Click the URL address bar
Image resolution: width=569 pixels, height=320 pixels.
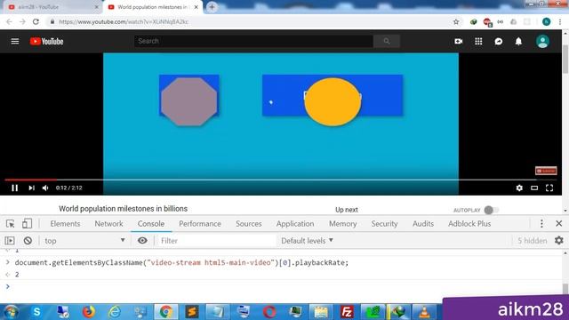click(x=251, y=21)
